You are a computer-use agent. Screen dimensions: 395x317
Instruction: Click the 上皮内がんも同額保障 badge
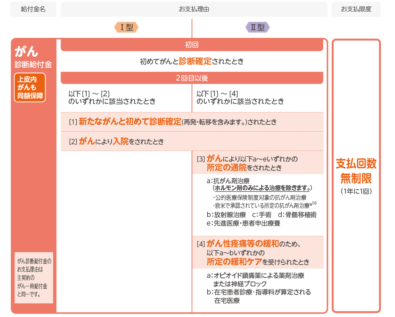30,87
